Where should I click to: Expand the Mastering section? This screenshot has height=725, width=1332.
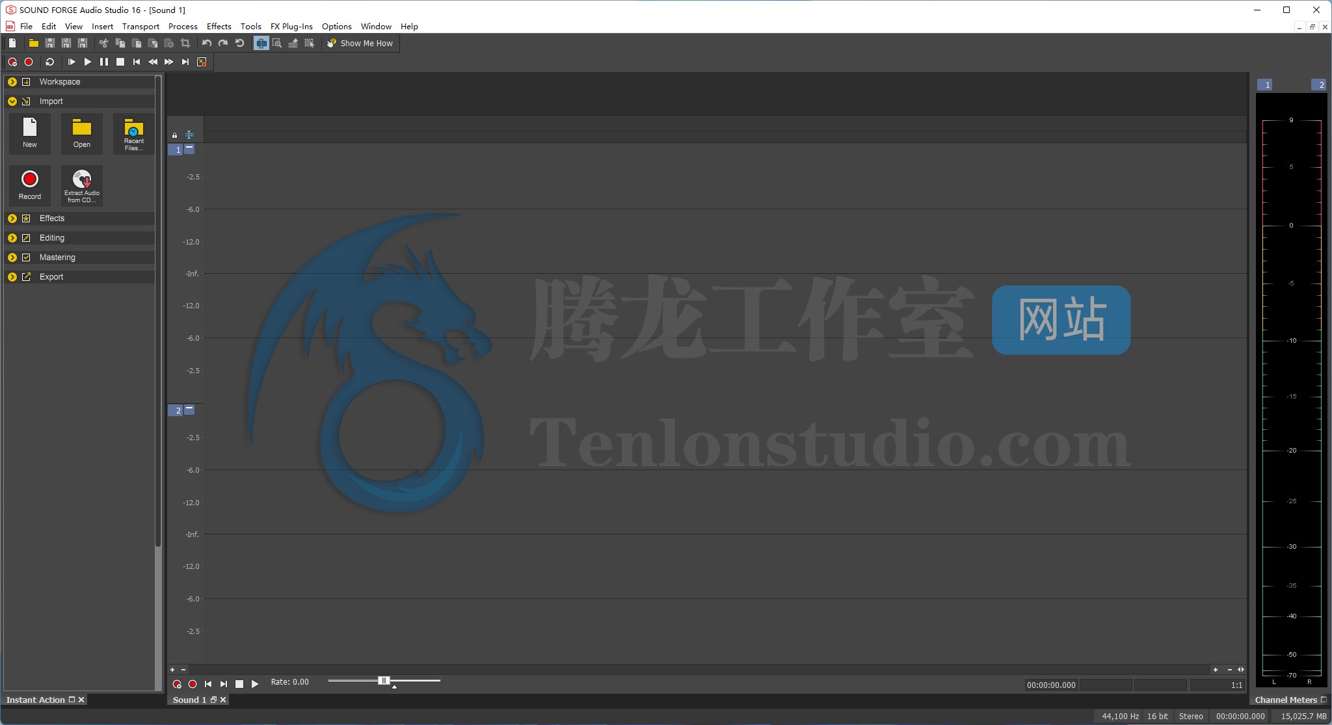click(12, 257)
